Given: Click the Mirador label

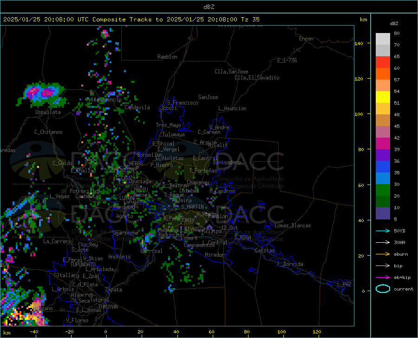Looking at the screenshot, I should pyautogui.click(x=214, y=255).
